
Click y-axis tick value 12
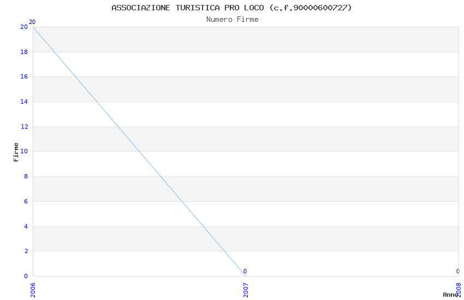[x=24, y=127]
